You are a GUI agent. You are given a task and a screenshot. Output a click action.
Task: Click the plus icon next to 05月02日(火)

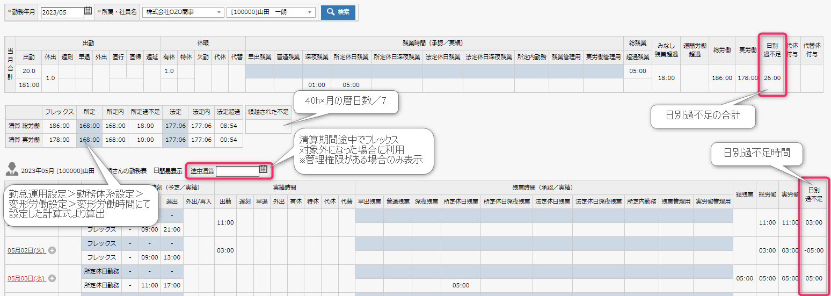(52, 251)
